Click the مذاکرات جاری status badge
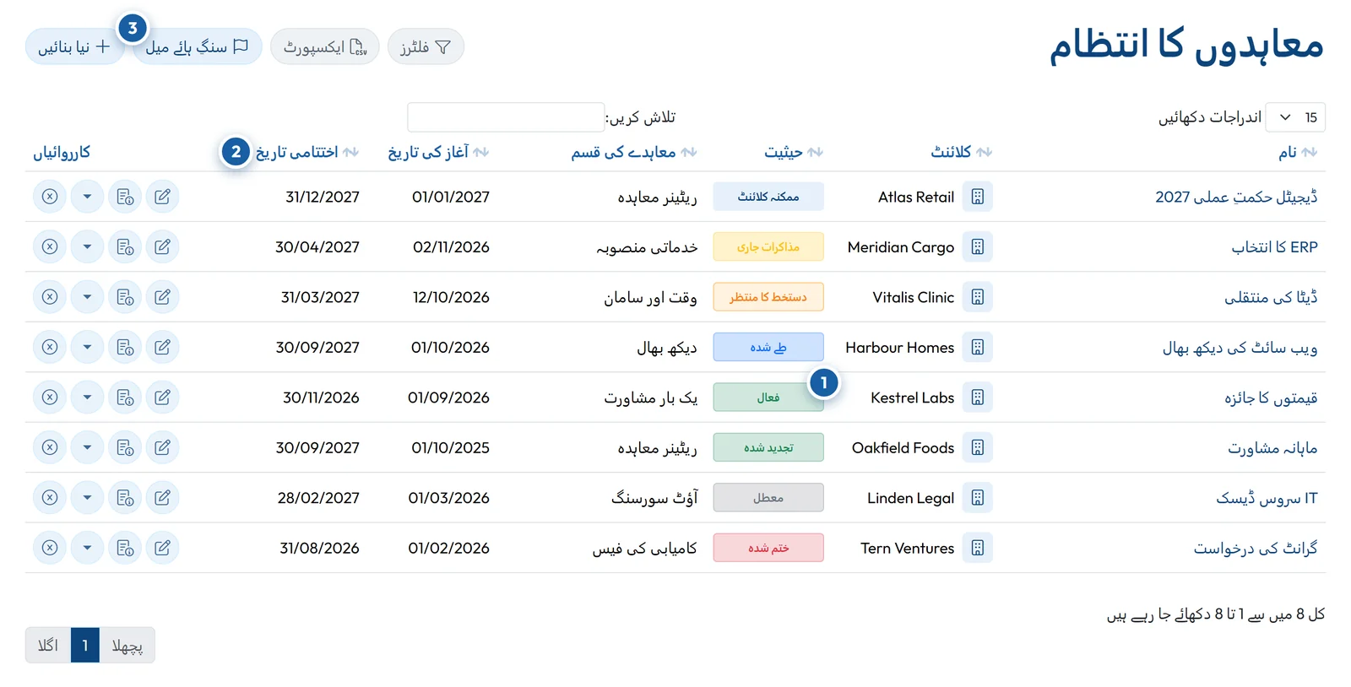The height and width of the screenshot is (687, 1351). pos(768,246)
